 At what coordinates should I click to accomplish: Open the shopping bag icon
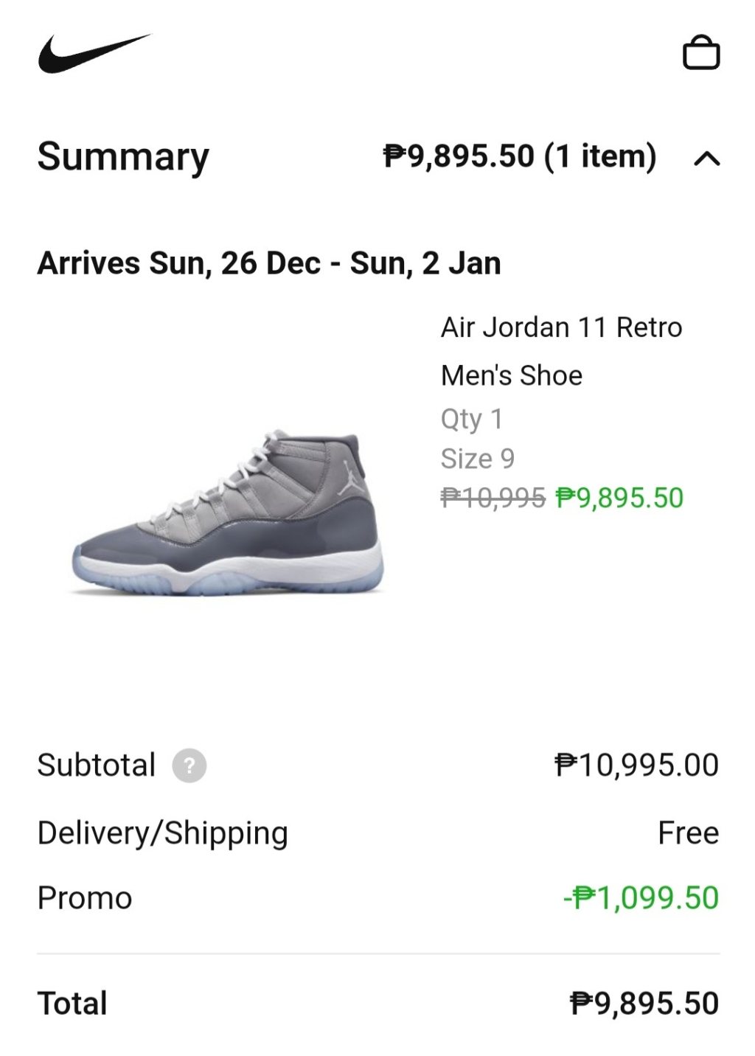tap(700, 53)
